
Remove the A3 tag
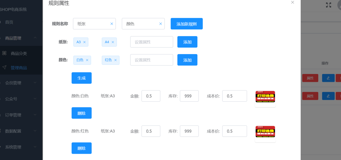click(x=85, y=42)
